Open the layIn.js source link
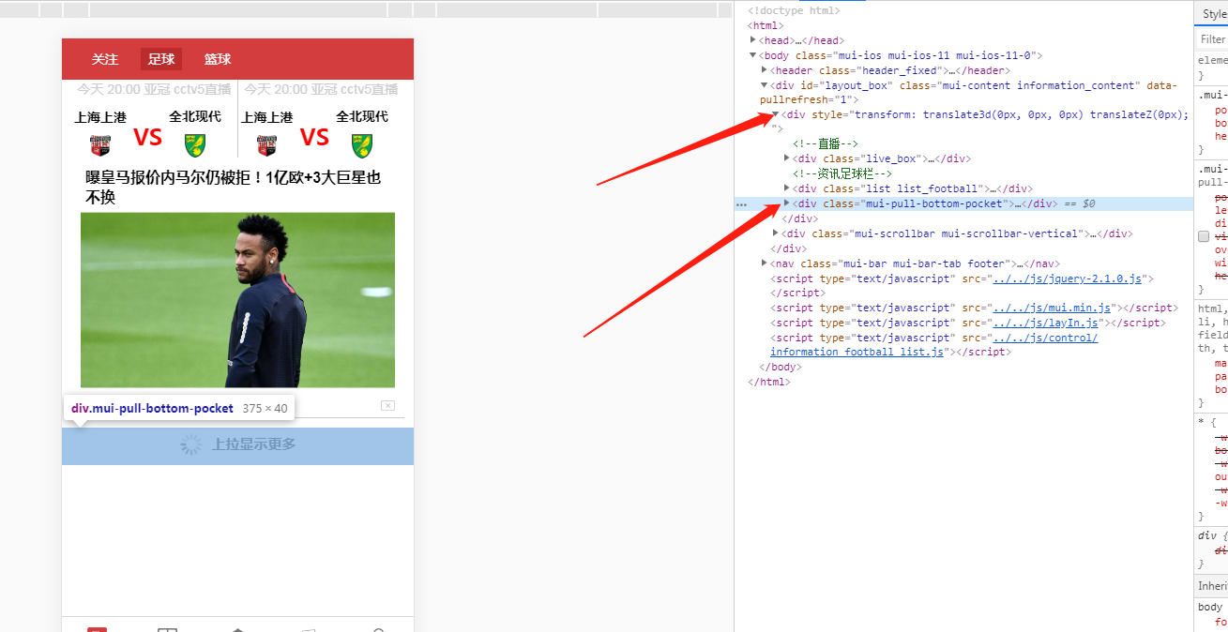Image resolution: width=1228 pixels, height=632 pixels. (x=1046, y=323)
